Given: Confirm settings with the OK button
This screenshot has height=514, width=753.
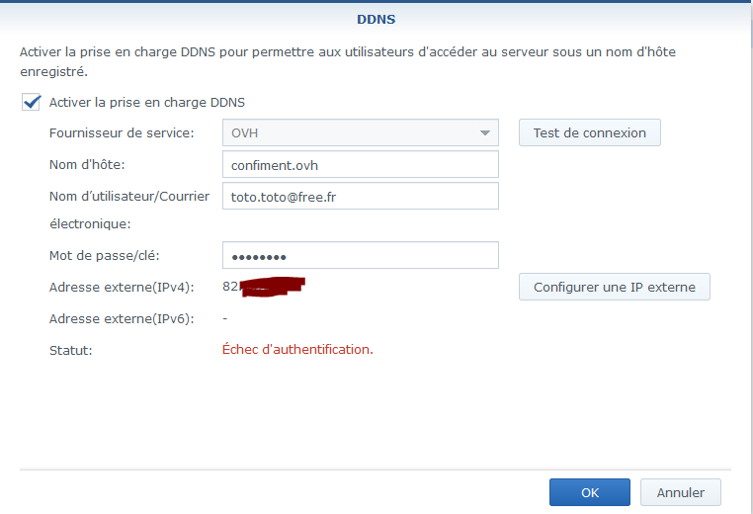Looking at the screenshot, I should pos(589,492).
